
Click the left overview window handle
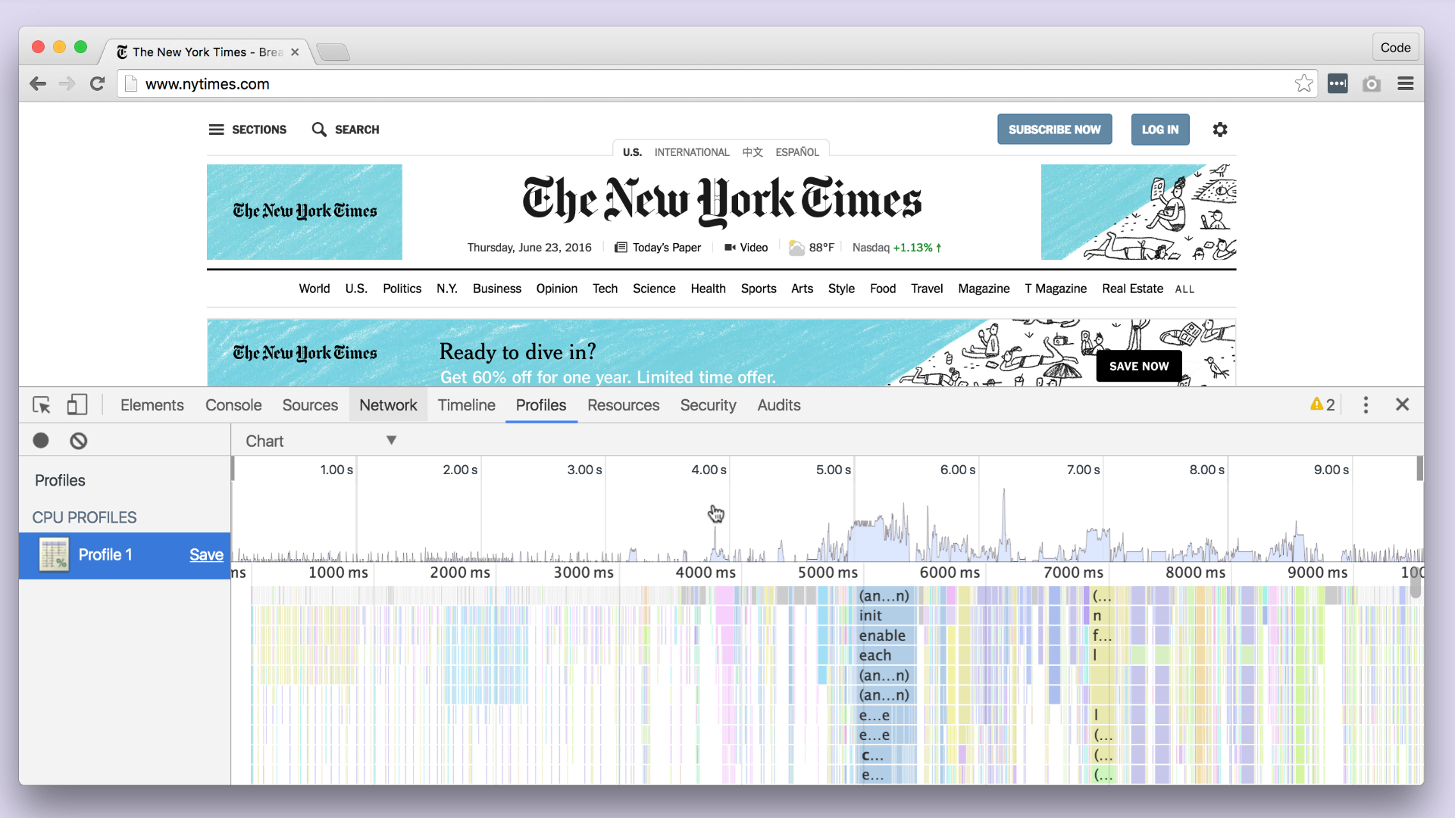233,469
